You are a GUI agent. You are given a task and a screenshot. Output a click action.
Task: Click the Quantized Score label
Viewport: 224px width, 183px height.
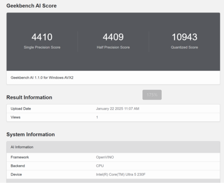coord(185,47)
